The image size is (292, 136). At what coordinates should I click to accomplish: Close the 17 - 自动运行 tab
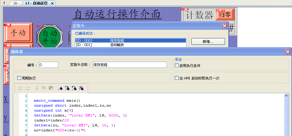coord(52,3)
